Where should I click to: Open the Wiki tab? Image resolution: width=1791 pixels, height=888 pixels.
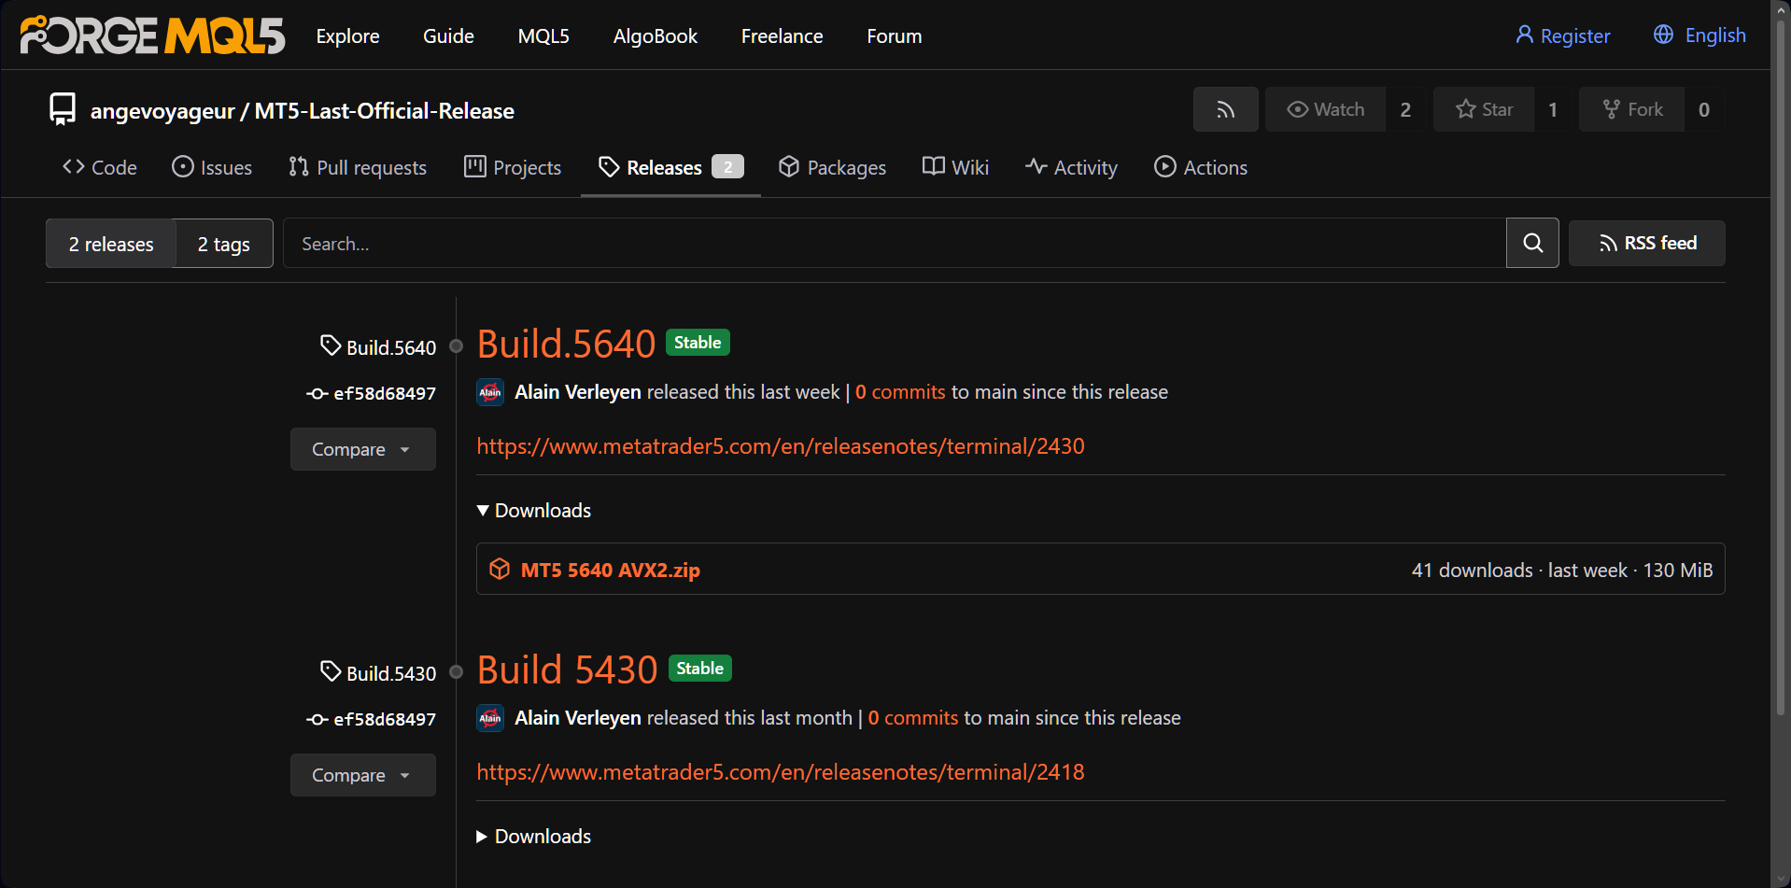click(x=955, y=167)
